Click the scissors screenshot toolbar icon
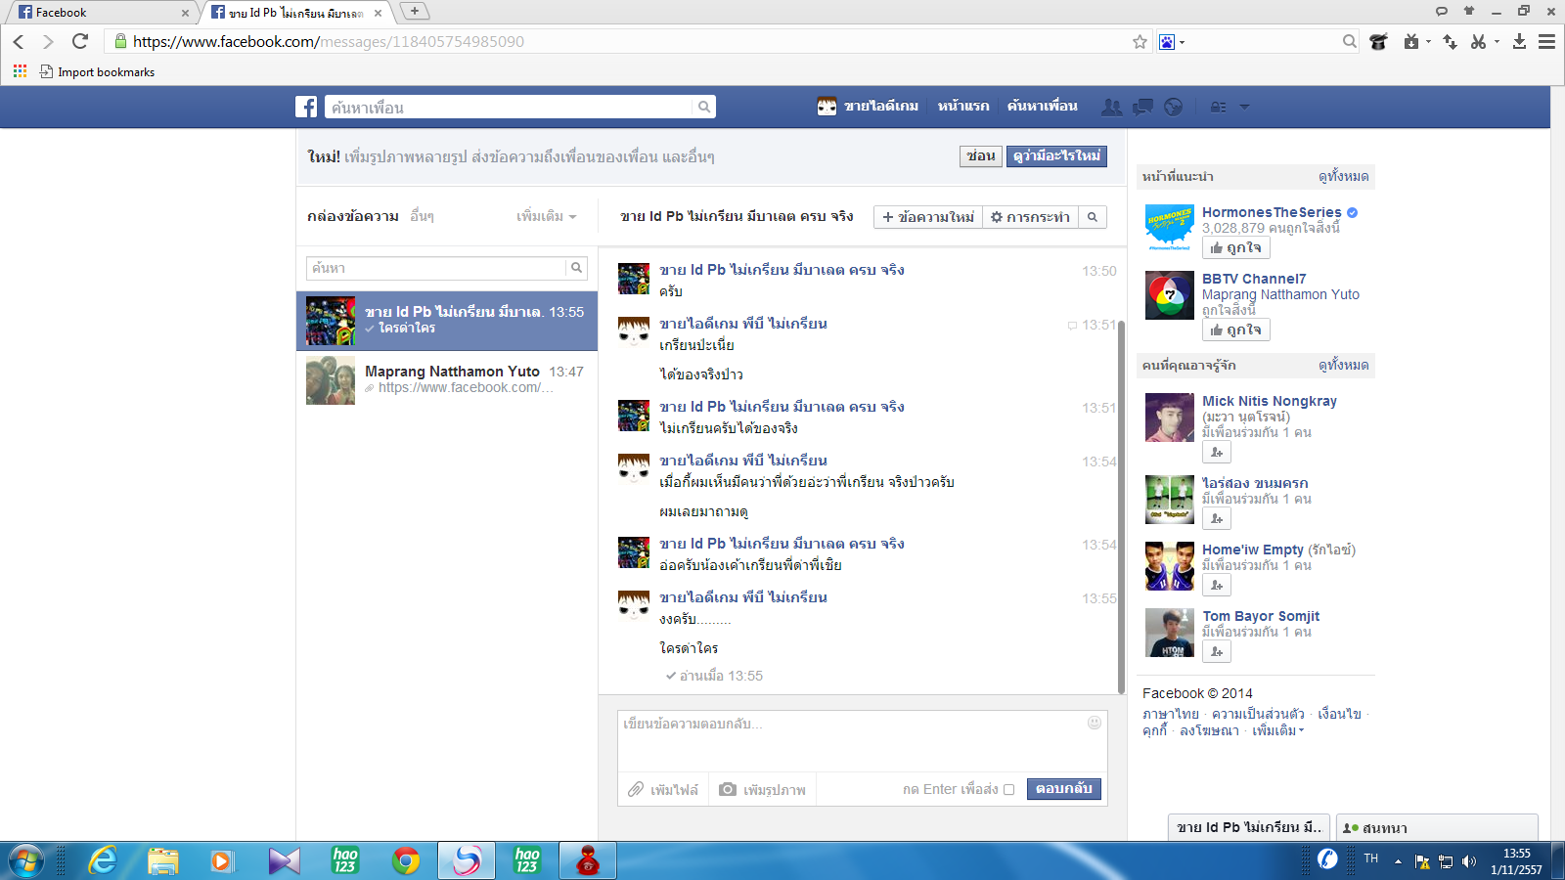 1479,41
